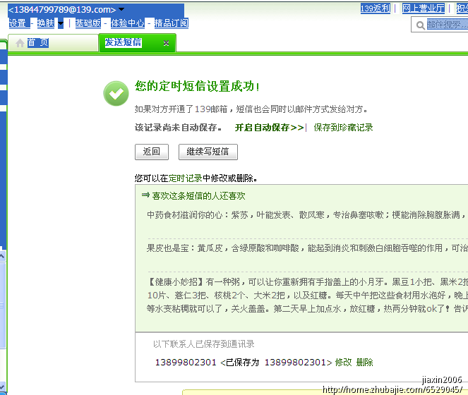
Task: Click the left sidebar scrollbar thumb
Action: pos(2,305)
